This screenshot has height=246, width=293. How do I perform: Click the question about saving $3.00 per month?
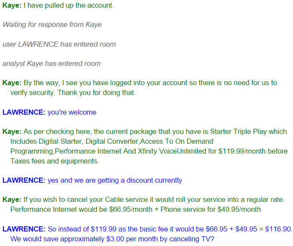click(112, 238)
